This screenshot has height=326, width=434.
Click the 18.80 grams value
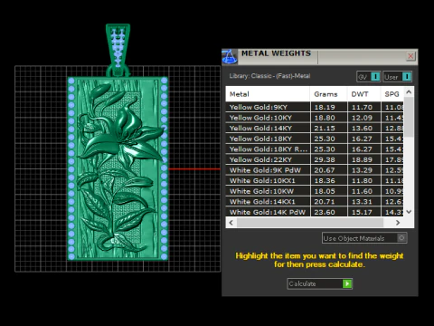click(x=325, y=118)
